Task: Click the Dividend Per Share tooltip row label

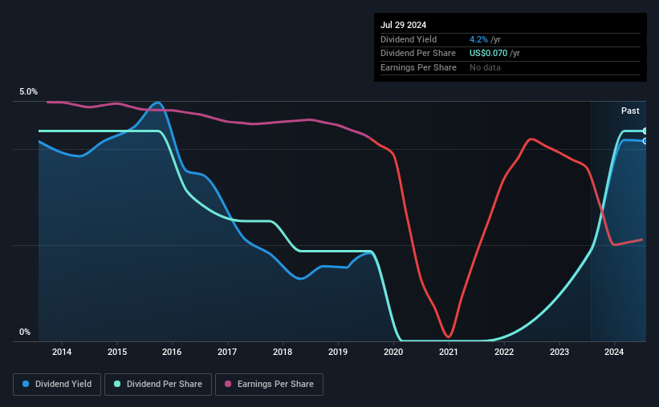Action: [418, 54]
